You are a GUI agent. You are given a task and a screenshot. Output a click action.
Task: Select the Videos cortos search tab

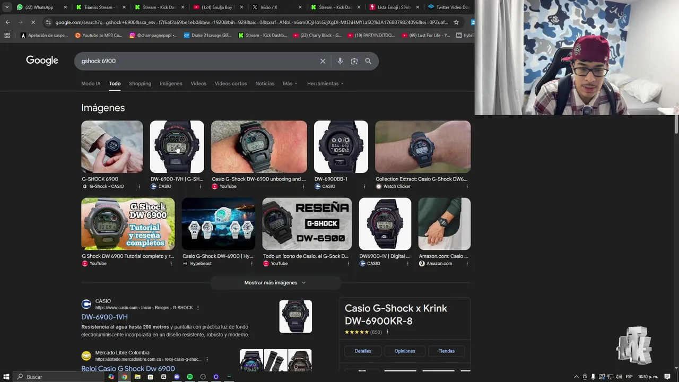[x=231, y=83]
